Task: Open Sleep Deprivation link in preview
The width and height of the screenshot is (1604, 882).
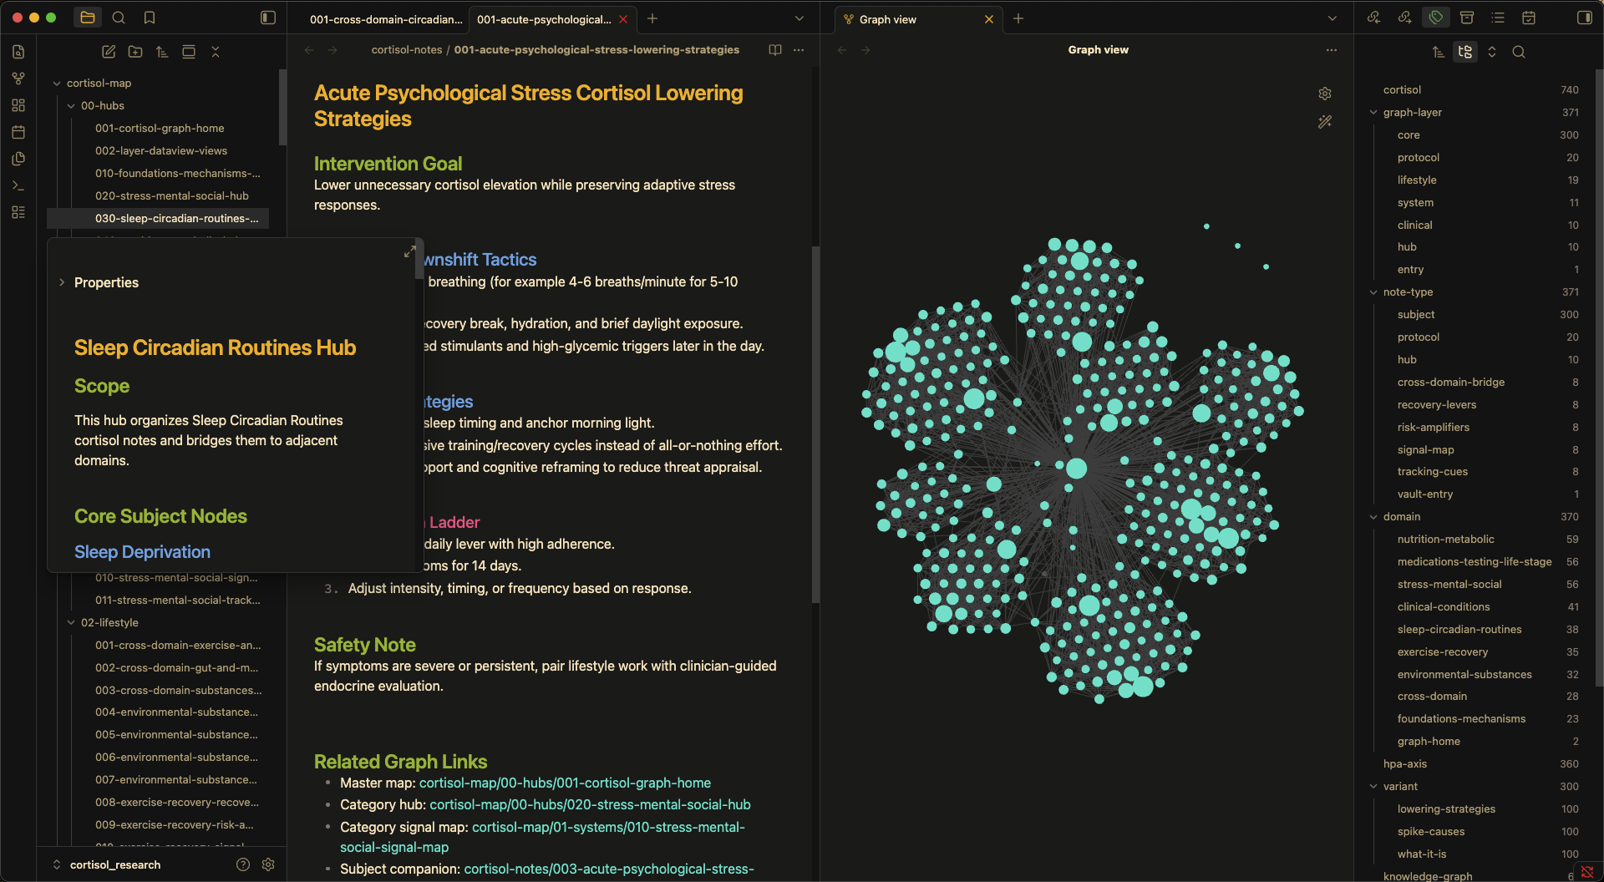Action: click(x=142, y=552)
